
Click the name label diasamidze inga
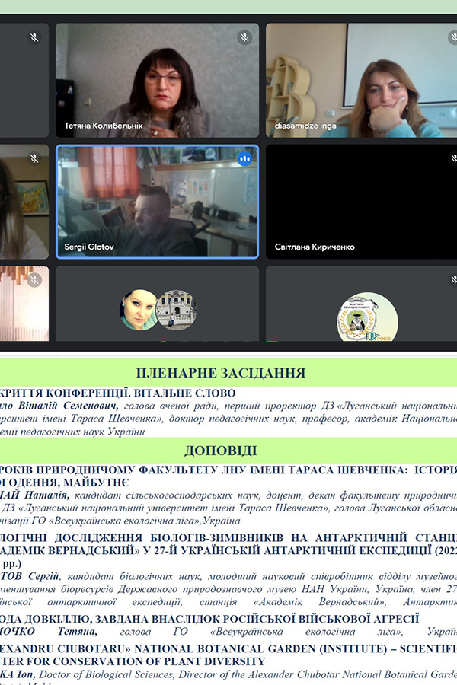(305, 126)
